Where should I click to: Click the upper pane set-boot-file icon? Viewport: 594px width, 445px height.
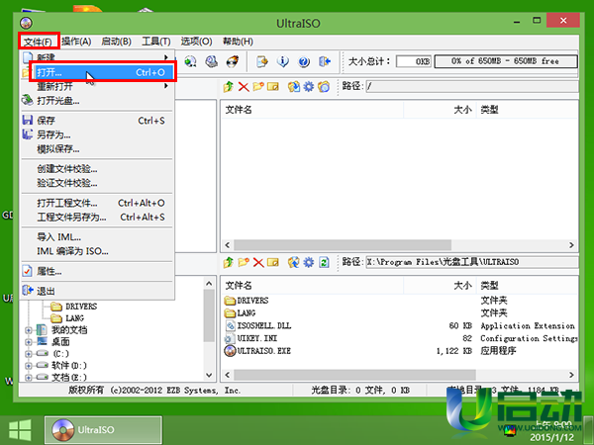324,87
